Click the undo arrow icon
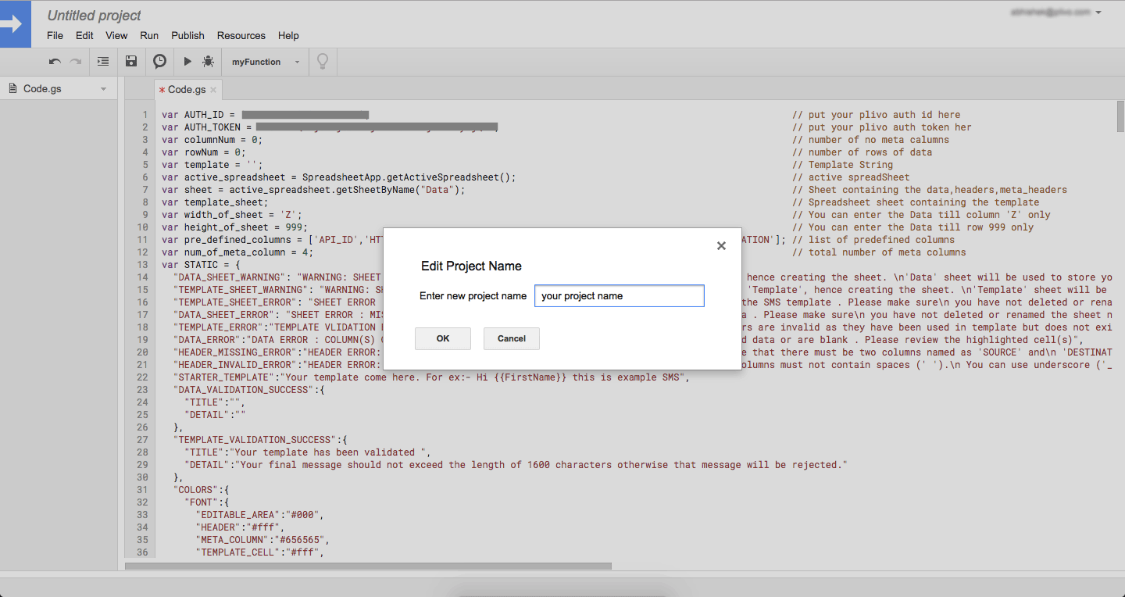This screenshot has width=1125, height=597. pos(55,62)
